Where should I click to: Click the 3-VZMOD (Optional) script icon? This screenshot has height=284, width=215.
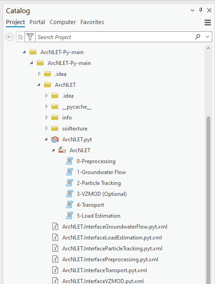coord(70,194)
